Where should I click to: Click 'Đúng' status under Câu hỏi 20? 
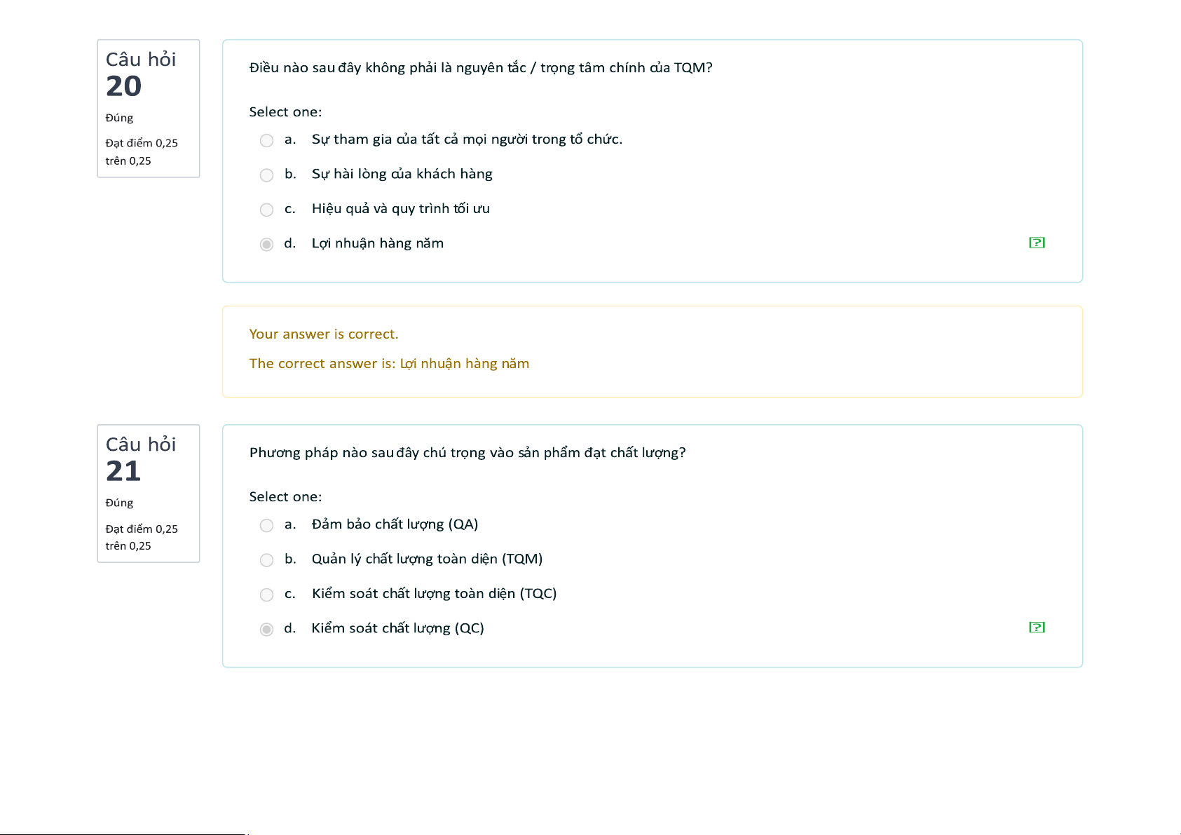[x=119, y=118]
